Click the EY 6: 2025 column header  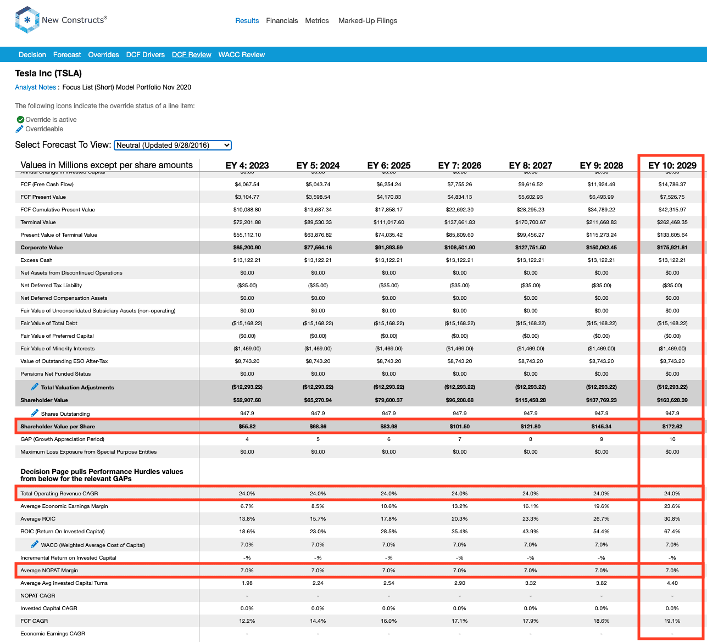(389, 165)
